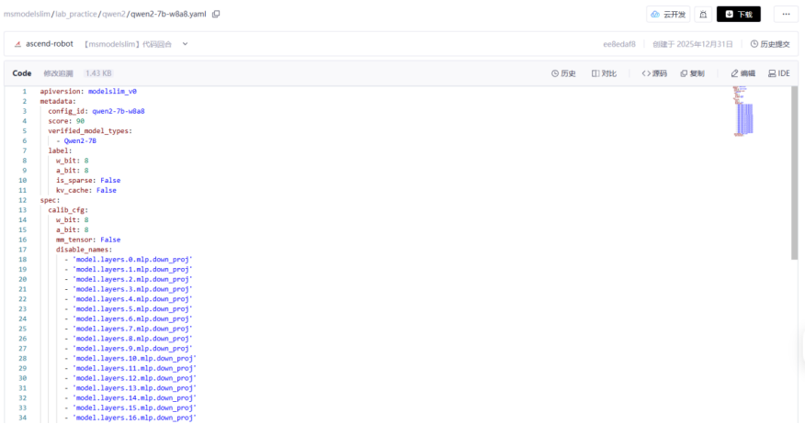
Task: Click 'model.layers.9.mlp.down_proj' entry
Action: [132, 349]
